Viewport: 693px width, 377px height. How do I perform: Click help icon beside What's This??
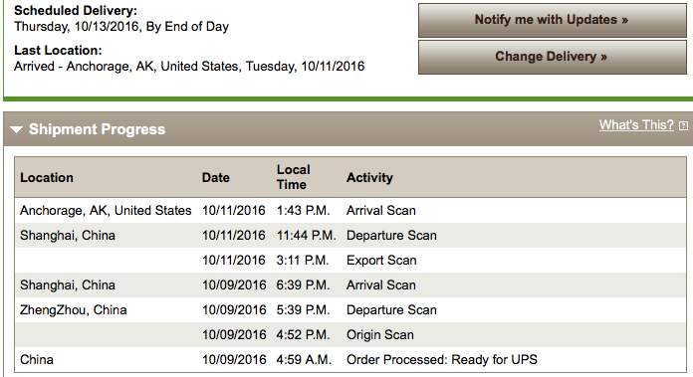pos(683,125)
